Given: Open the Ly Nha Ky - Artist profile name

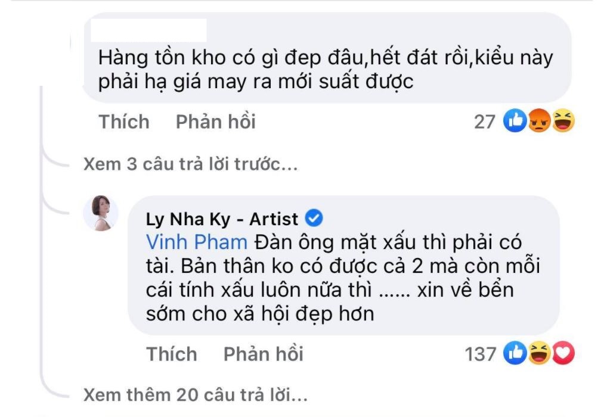Looking at the screenshot, I should (222, 219).
